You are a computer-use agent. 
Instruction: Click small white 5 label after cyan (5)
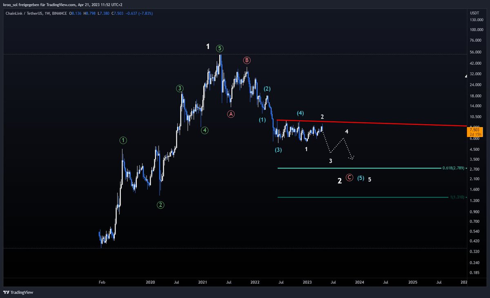[x=370, y=179]
